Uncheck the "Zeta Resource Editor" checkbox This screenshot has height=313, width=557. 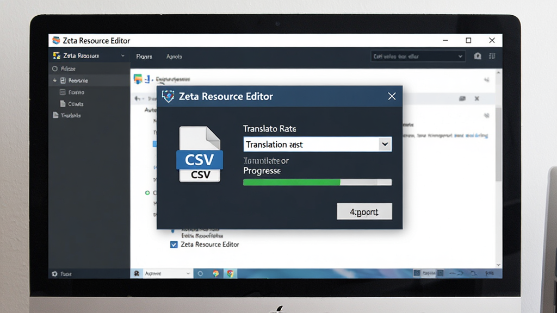click(174, 245)
